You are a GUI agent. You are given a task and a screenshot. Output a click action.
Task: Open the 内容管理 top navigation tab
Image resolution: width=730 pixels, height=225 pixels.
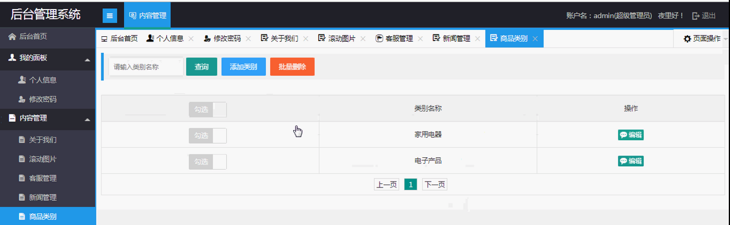click(147, 15)
